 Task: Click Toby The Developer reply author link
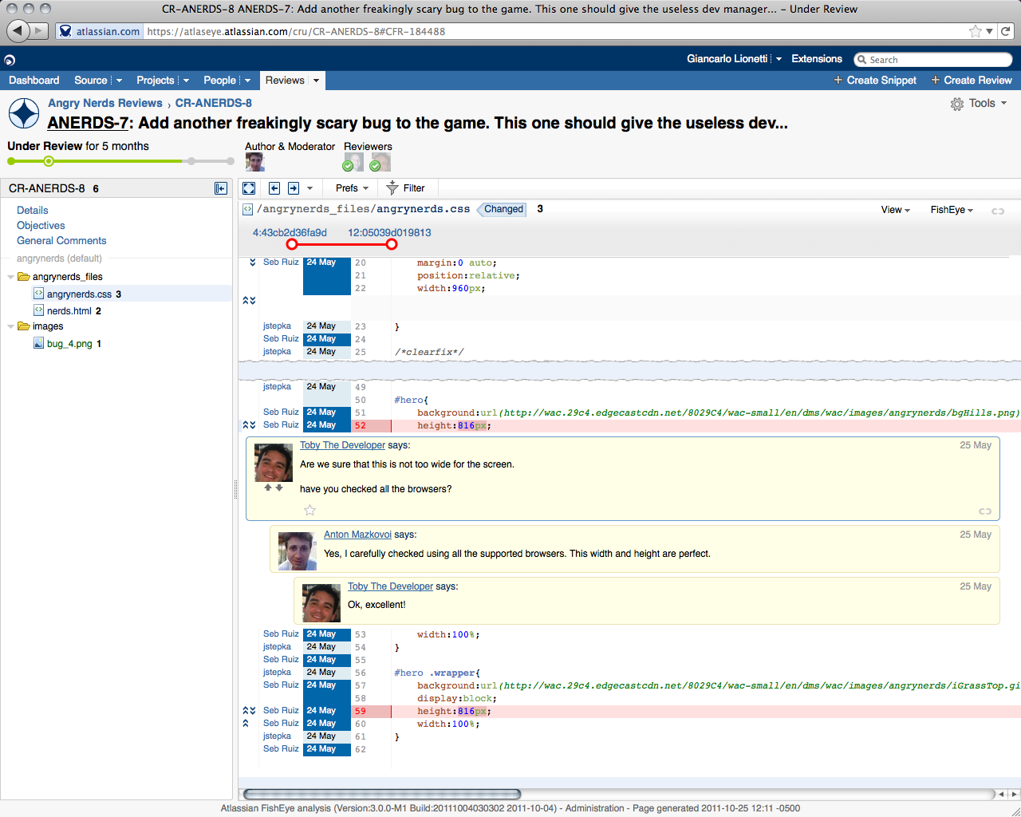[390, 586]
